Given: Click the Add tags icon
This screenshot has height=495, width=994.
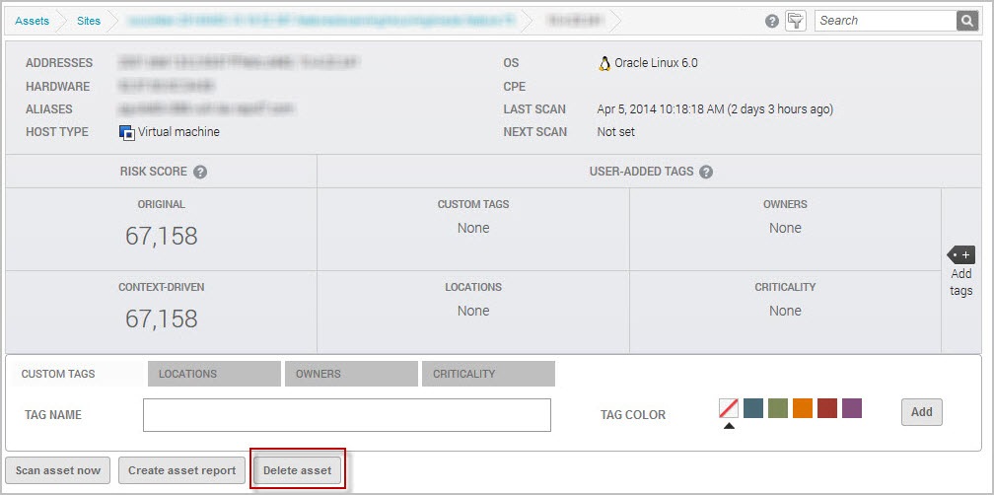Looking at the screenshot, I should click(x=960, y=255).
